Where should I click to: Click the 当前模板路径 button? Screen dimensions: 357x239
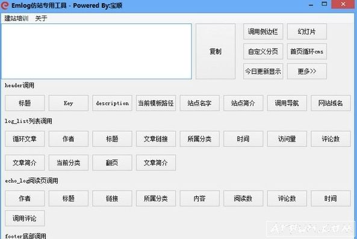click(x=156, y=103)
